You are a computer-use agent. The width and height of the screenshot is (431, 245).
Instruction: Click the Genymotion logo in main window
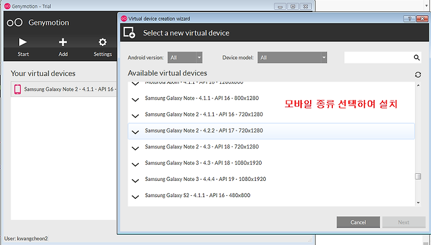pos(14,23)
